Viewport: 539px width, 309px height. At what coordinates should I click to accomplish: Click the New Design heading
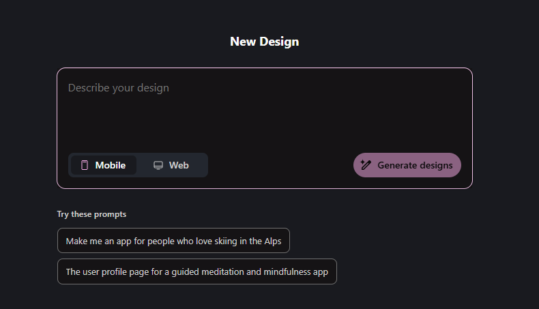(264, 42)
